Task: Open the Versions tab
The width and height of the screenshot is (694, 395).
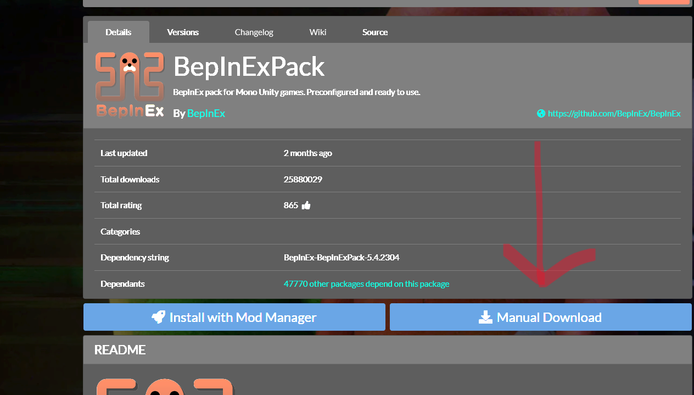Action: click(183, 32)
